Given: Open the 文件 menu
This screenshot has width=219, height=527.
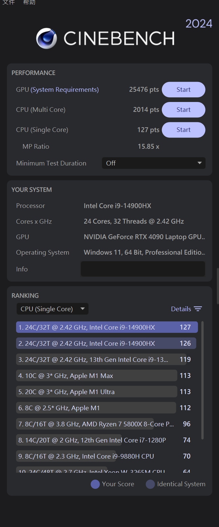Looking at the screenshot, I should pyautogui.click(x=9, y=2).
